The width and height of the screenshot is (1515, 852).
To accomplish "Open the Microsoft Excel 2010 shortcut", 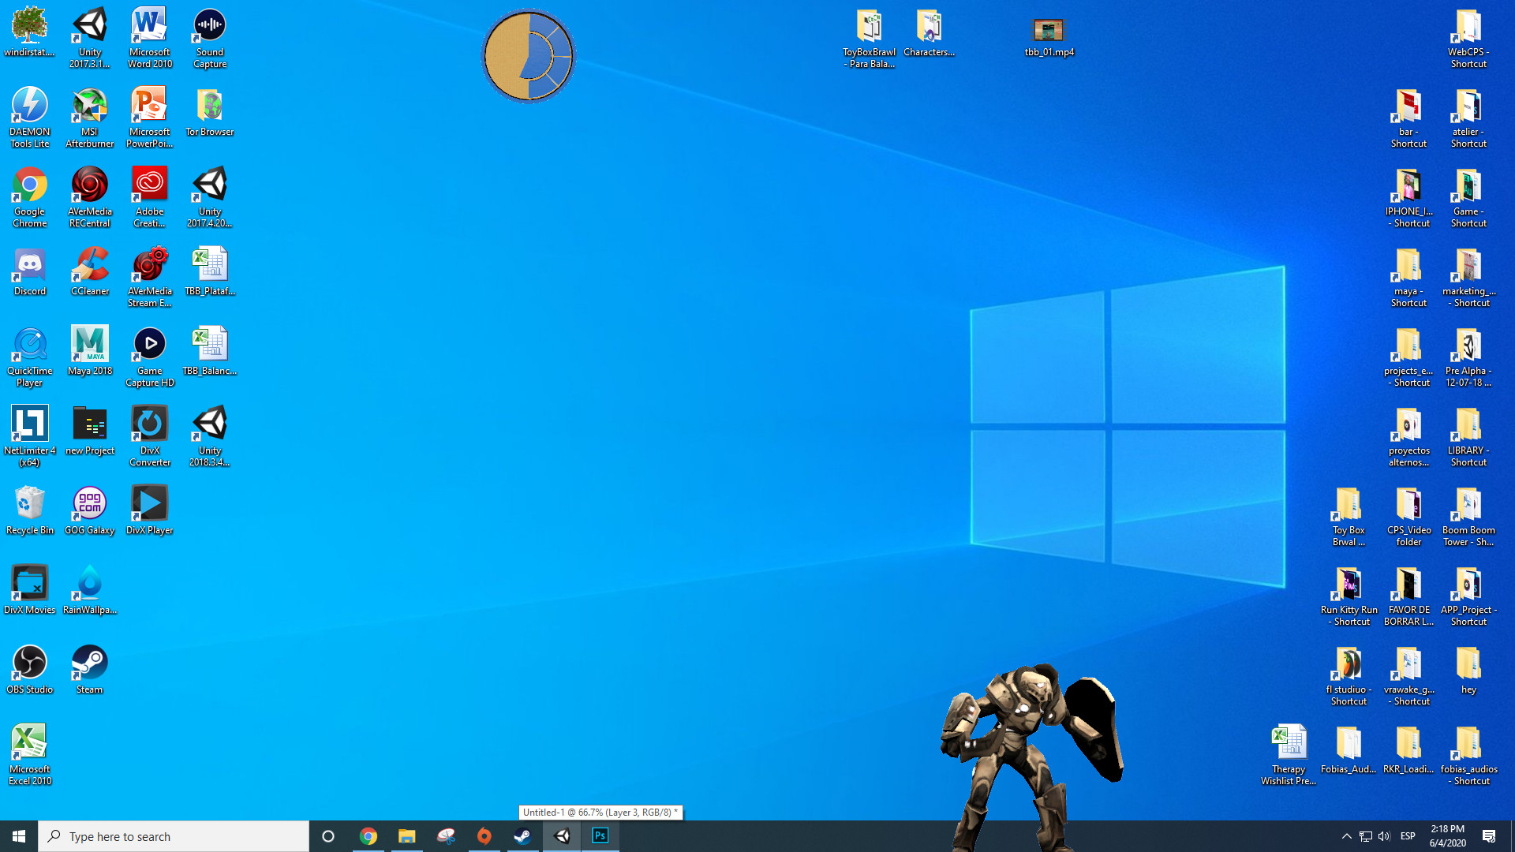I will (x=30, y=754).
